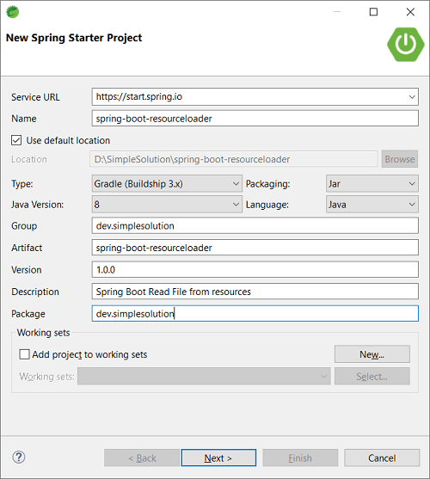The height and width of the screenshot is (479, 430).
Task: Open the Packaging dropdown showing Jar
Action: coord(372,183)
